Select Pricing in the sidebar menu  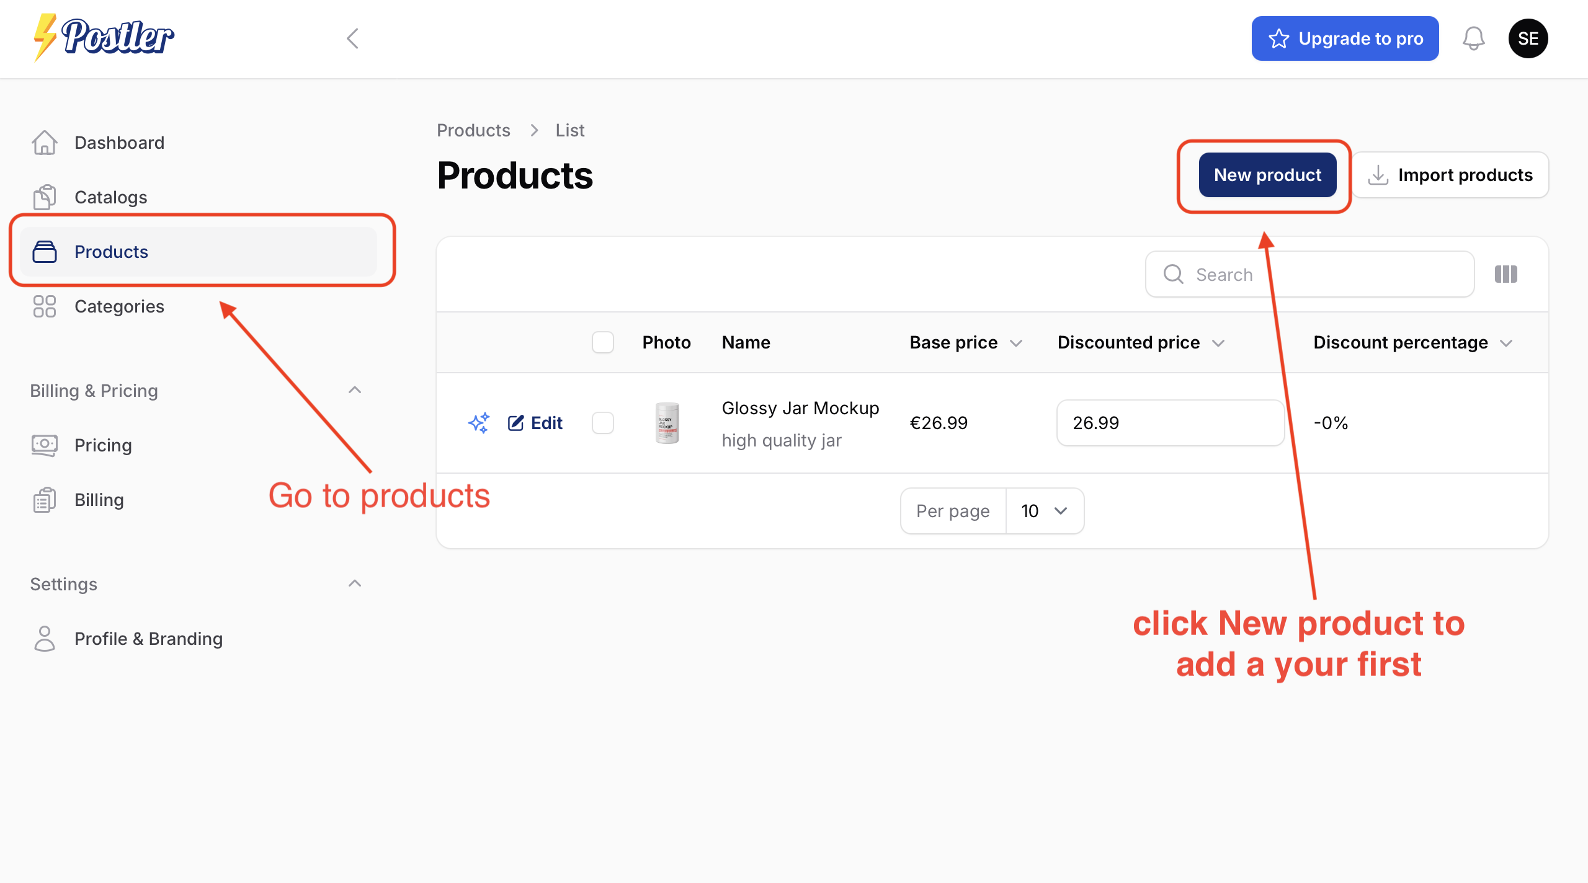click(103, 445)
